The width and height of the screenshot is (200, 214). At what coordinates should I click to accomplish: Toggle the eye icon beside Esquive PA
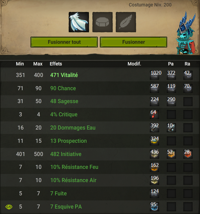(9, 207)
